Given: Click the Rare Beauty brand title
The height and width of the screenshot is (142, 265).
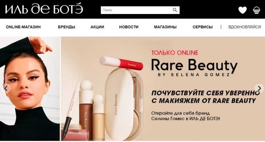Looking at the screenshot, I should [194, 66].
